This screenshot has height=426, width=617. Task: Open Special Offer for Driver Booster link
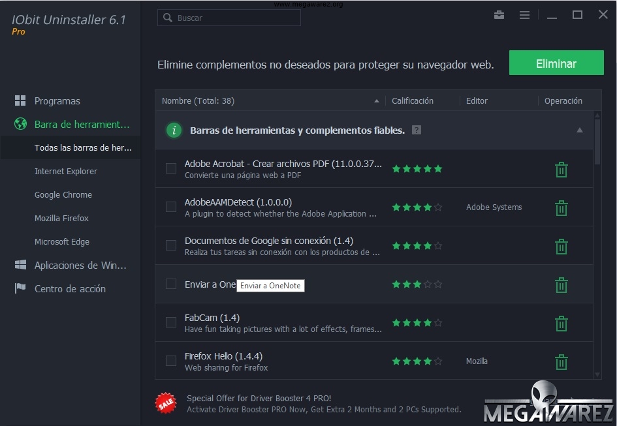pyautogui.click(x=259, y=398)
